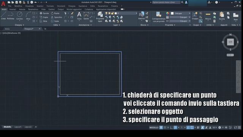Viewport: 243px width, 137px height.
Task: Toggle object snap tracking in status bar
Action: [x=188, y=127]
